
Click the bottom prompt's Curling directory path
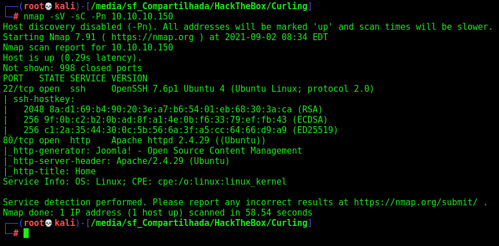(x=199, y=223)
